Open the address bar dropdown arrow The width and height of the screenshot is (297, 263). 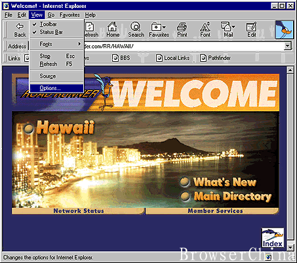[x=288, y=46]
